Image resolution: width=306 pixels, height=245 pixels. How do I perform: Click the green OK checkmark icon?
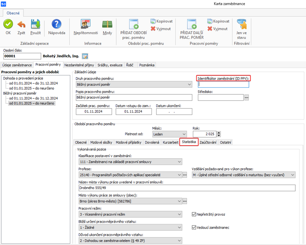point(8,24)
